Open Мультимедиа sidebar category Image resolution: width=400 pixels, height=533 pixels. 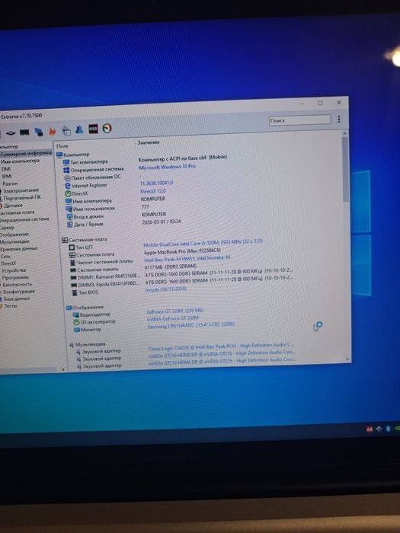[14, 241]
